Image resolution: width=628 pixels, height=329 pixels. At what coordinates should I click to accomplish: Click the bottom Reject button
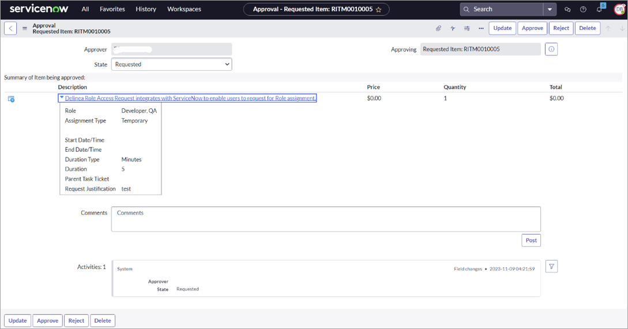[x=76, y=320]
